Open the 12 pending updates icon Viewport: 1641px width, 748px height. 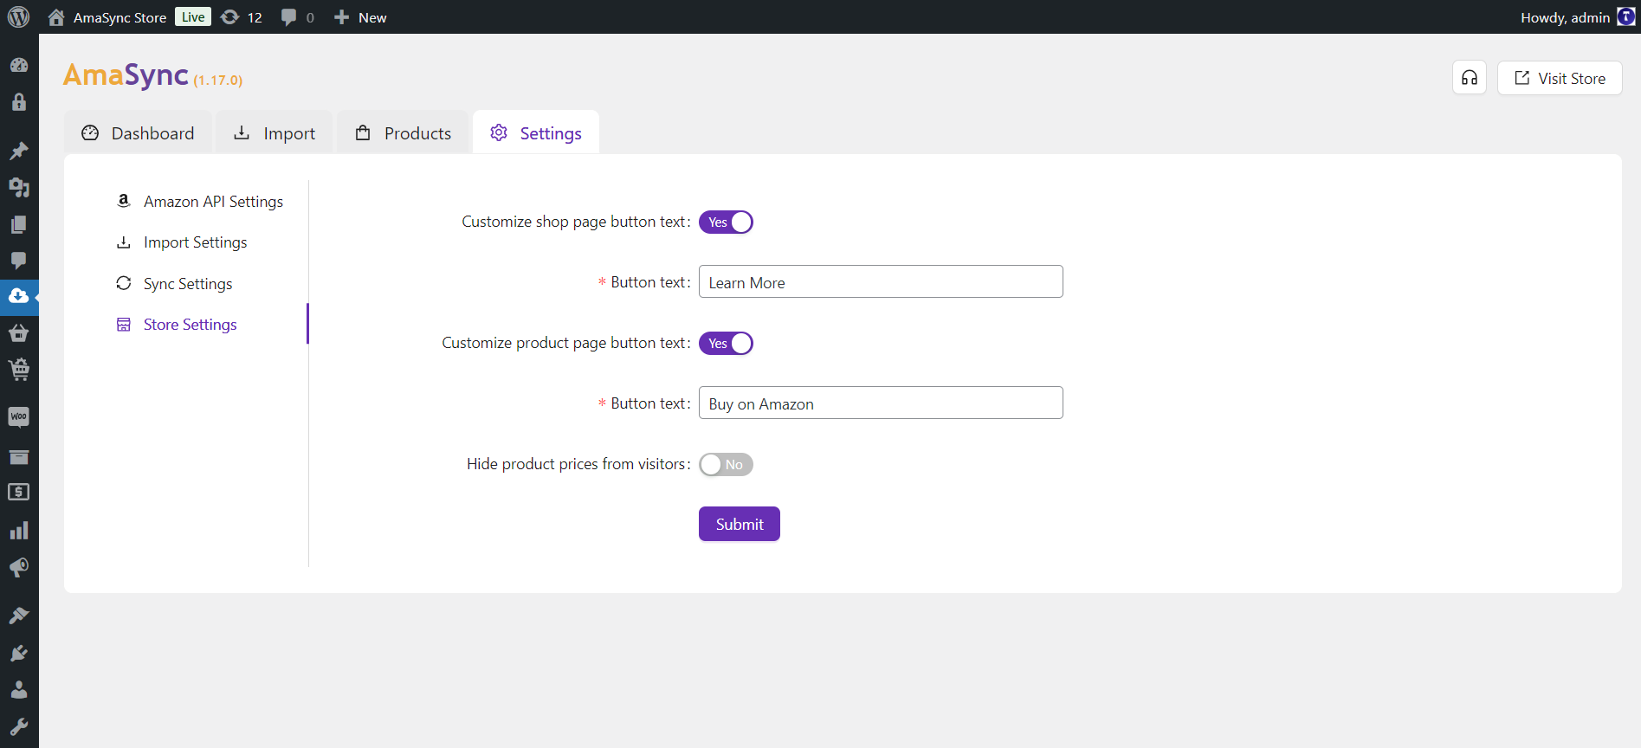point(230,17)
